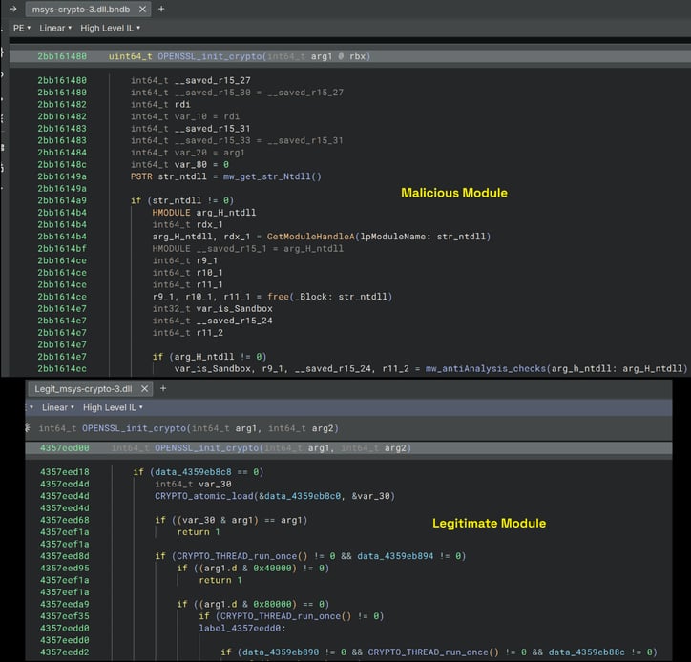Click the var_is_Sandbox declaration
The width and height of the screenshot is (691, 662).
coord(213,309)
